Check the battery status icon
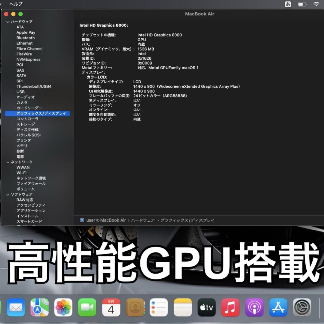 click(302, 4)
